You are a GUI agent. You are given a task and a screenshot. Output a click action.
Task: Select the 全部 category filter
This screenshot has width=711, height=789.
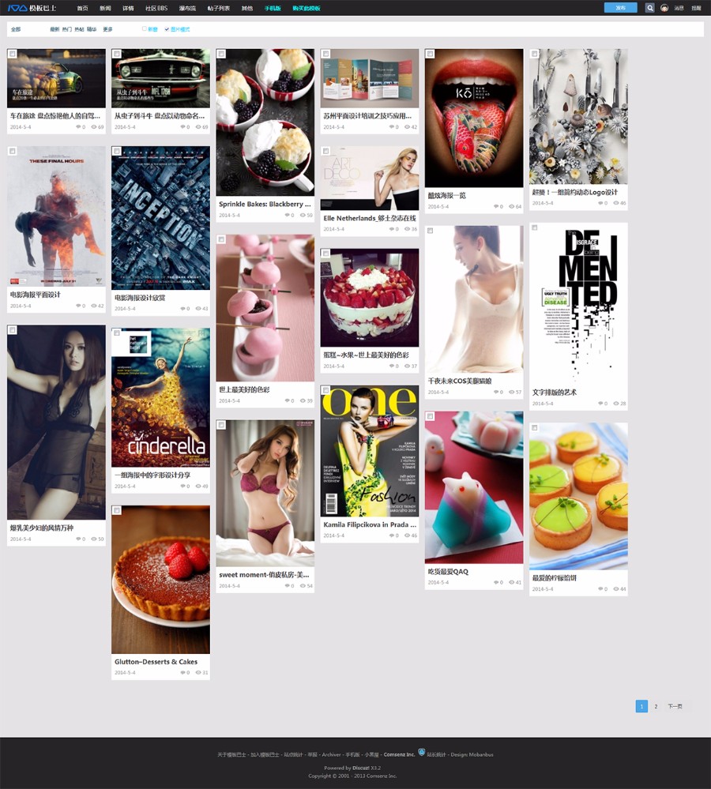[x=16, y=29]
